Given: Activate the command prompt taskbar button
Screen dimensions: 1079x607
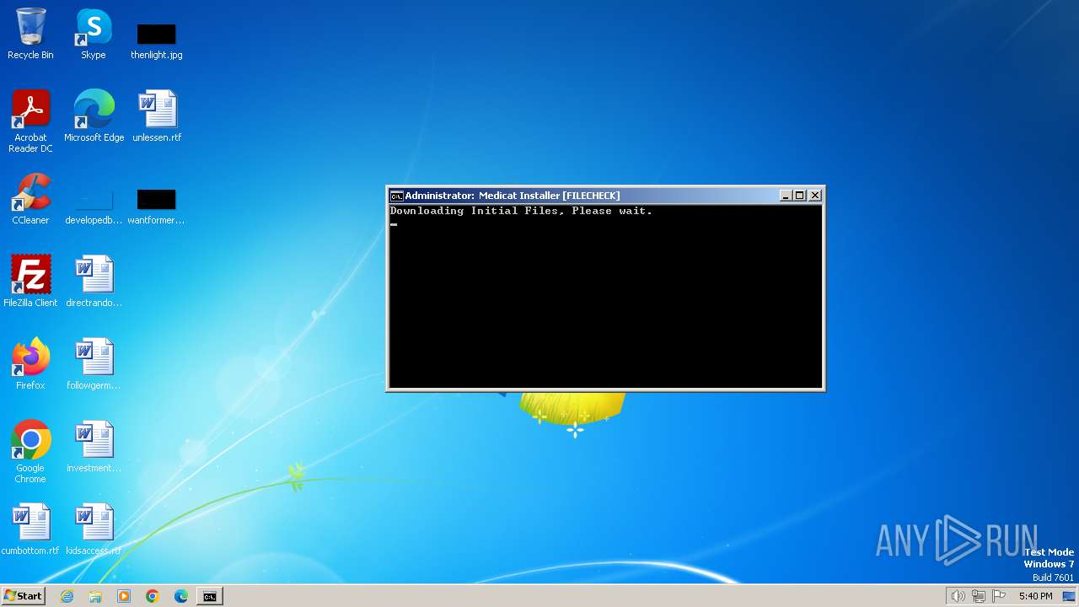Looking at the screenshot, I should [x=210, y=596].
